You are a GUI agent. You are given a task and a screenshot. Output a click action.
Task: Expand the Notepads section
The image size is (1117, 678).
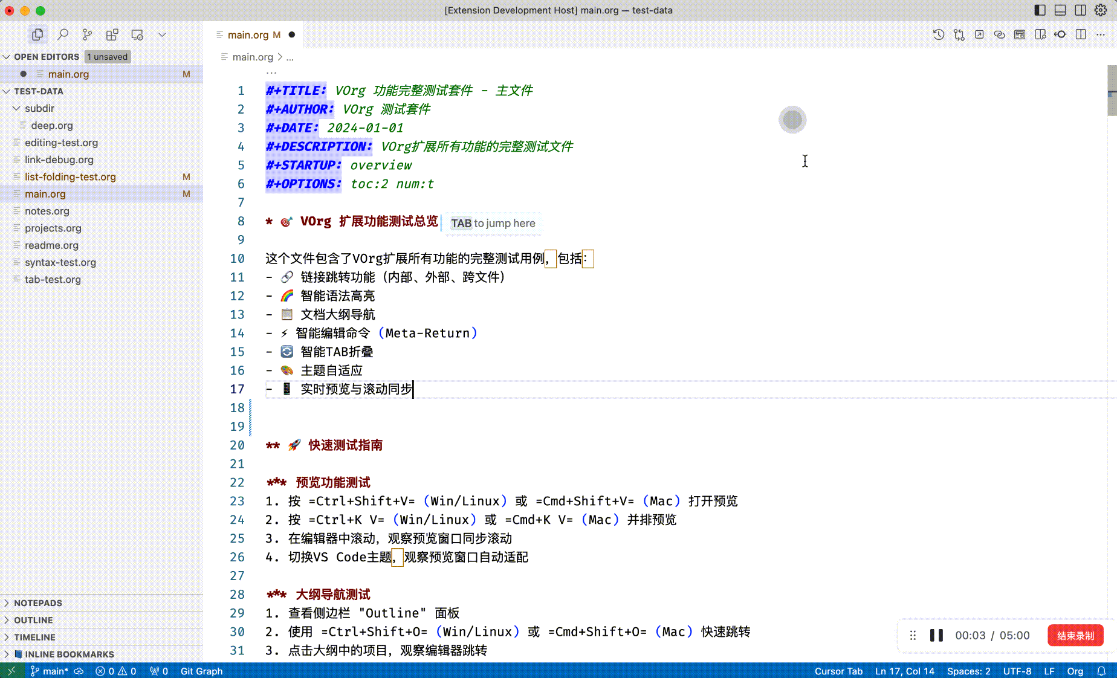point(7,603)
